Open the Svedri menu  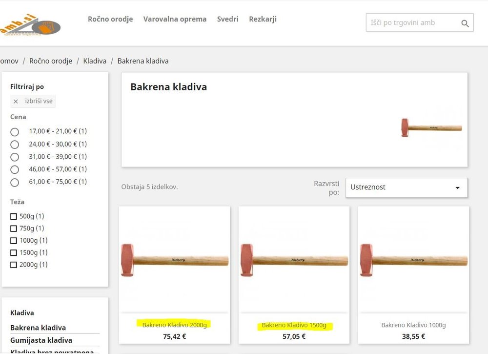coord(227,19)
